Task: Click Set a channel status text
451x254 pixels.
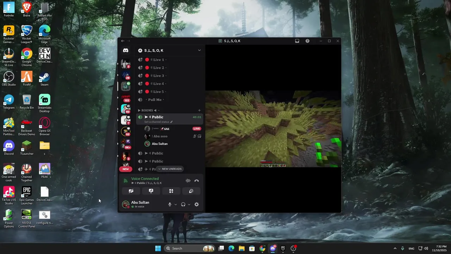Action: tap(157, 122)
